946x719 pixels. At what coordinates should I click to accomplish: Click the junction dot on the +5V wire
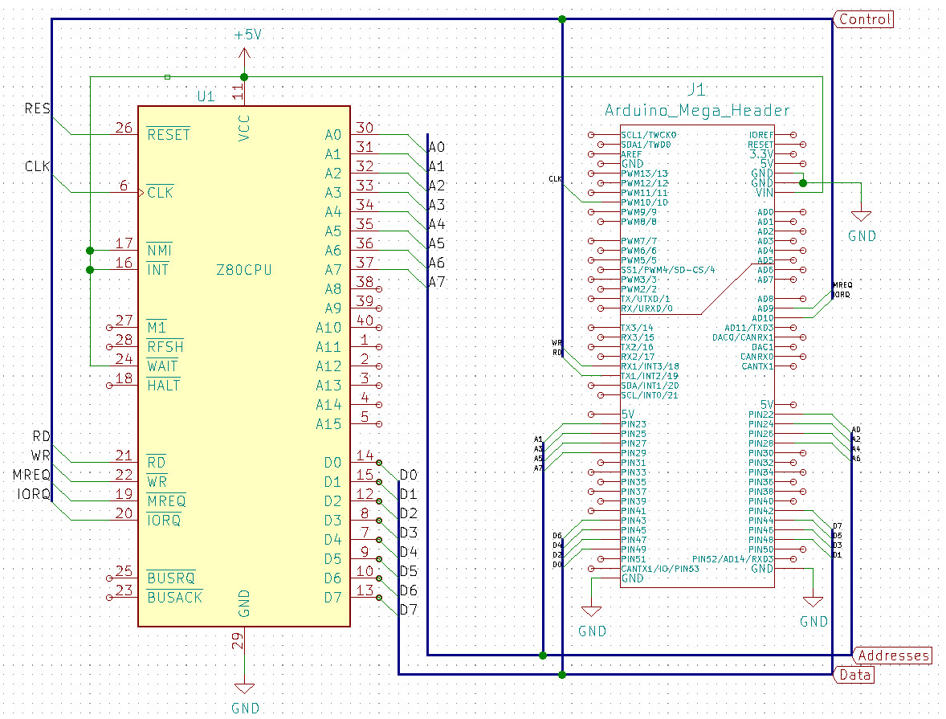[244, 77]
